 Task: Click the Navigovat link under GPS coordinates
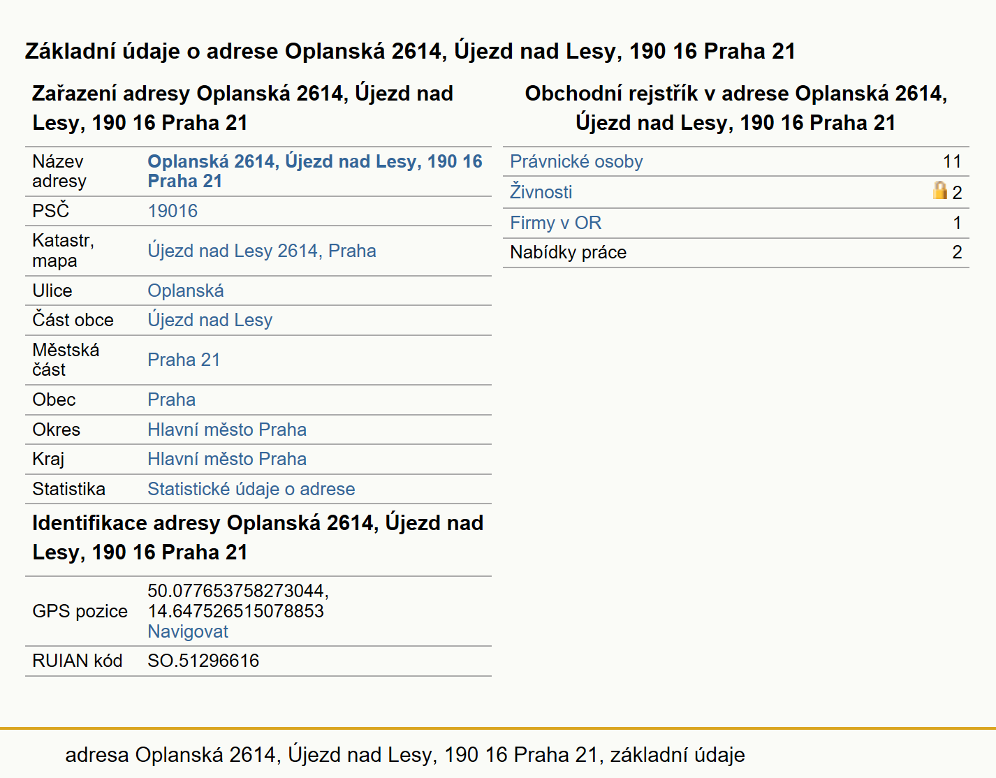tap(188, 631)
